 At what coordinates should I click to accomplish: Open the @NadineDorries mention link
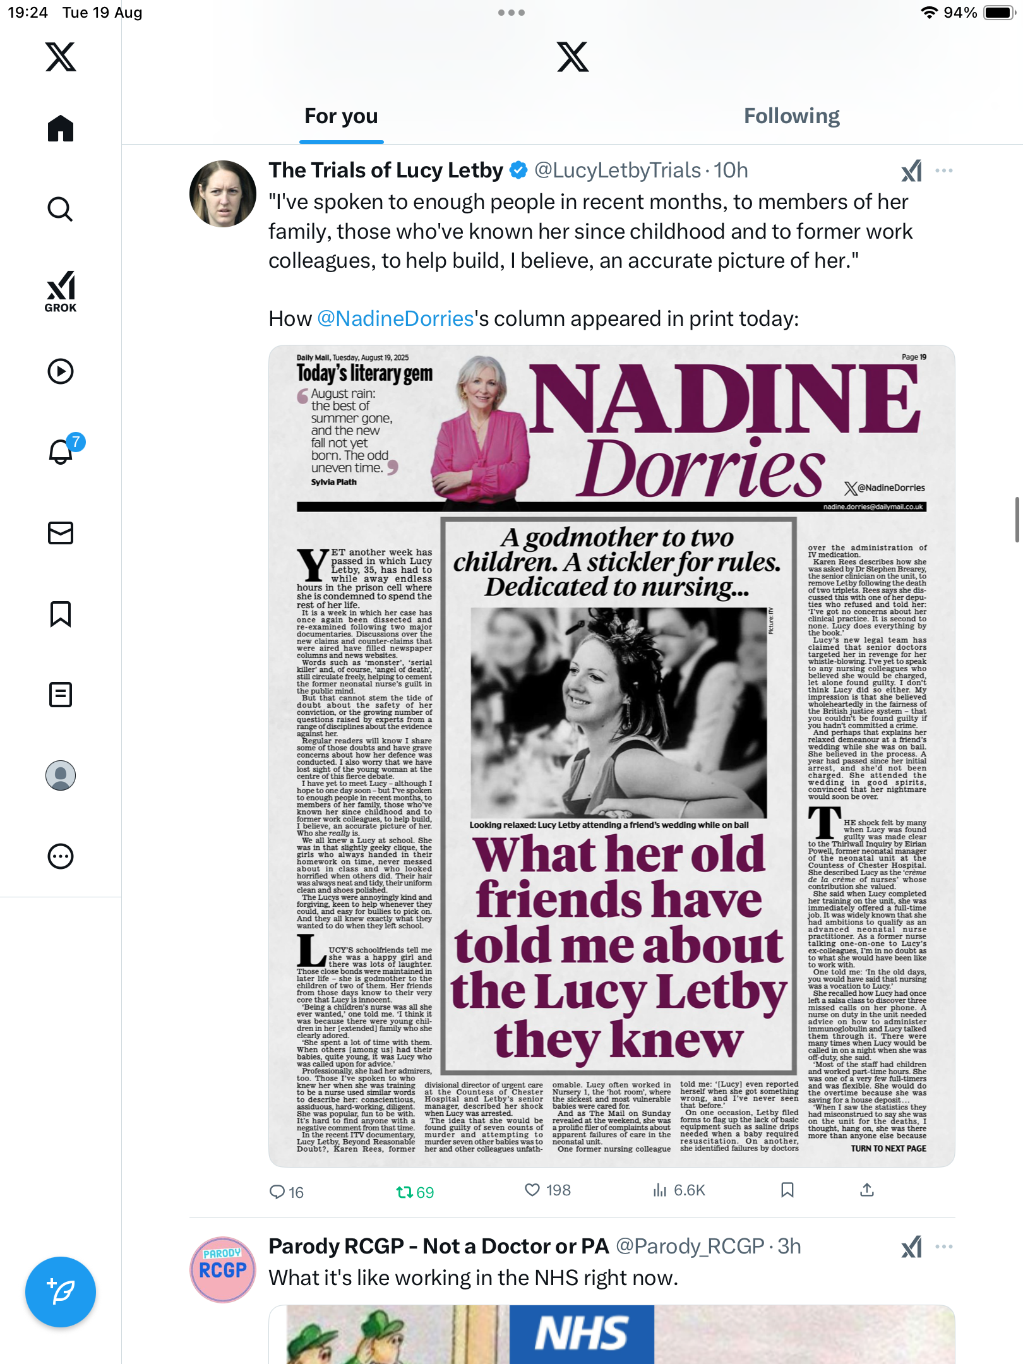click(395, 318)
